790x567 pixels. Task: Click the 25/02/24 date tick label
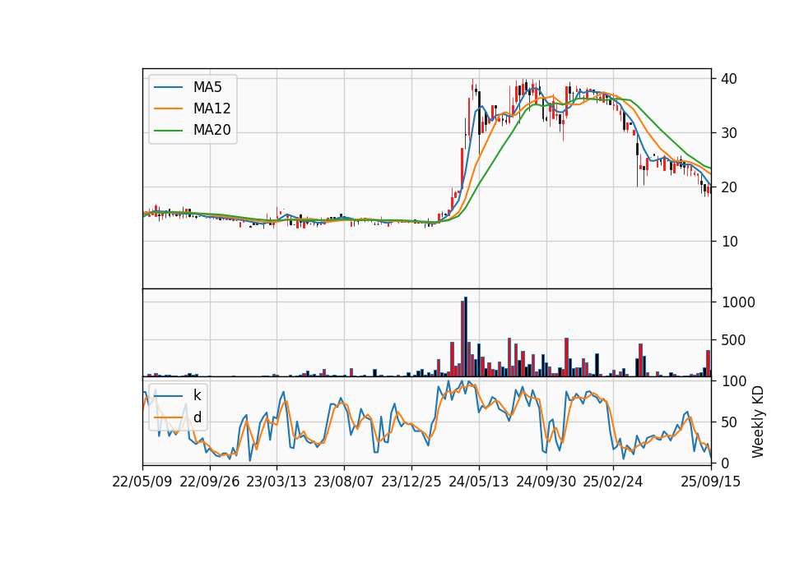point(612,482)
